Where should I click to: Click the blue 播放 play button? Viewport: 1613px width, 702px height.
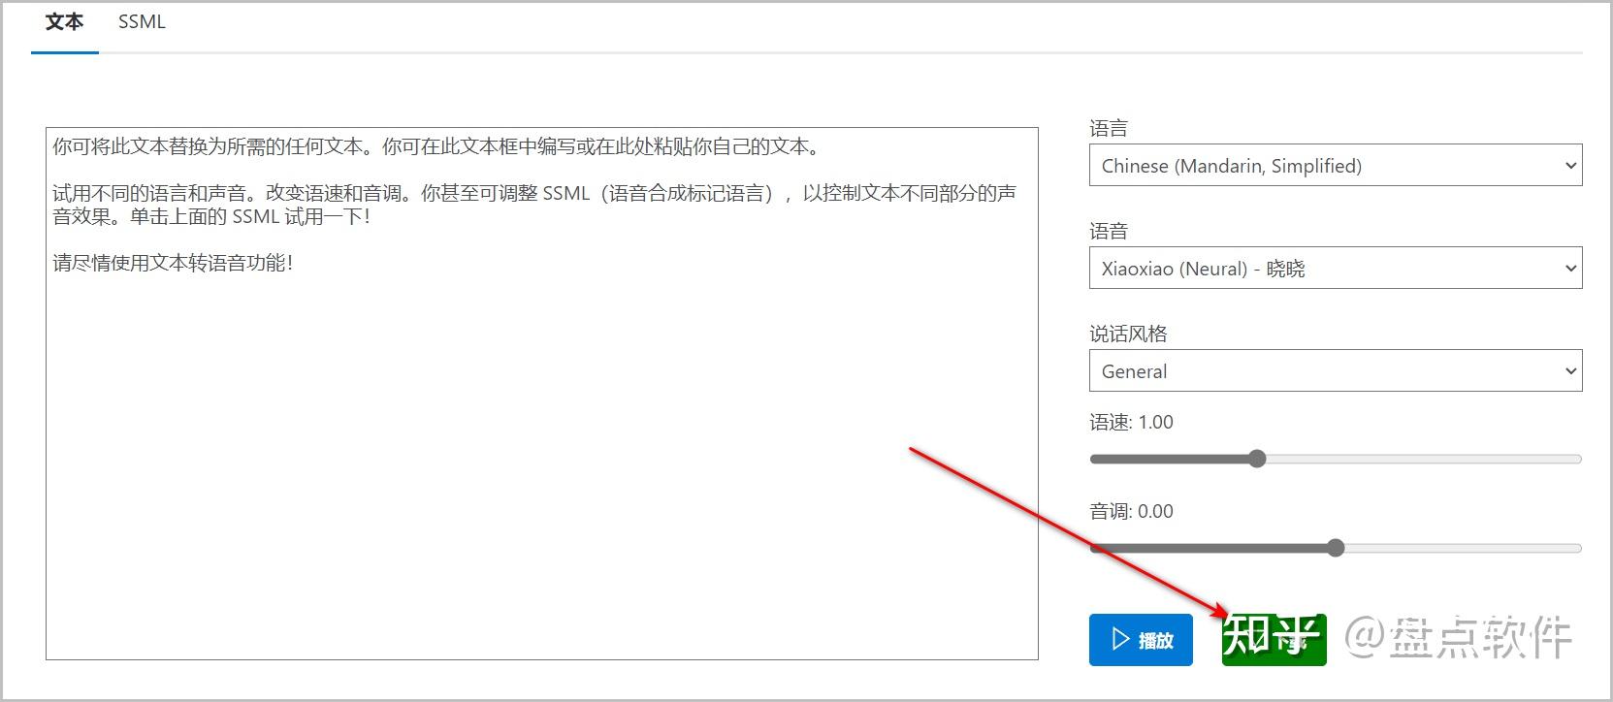tap(1141, 640)
